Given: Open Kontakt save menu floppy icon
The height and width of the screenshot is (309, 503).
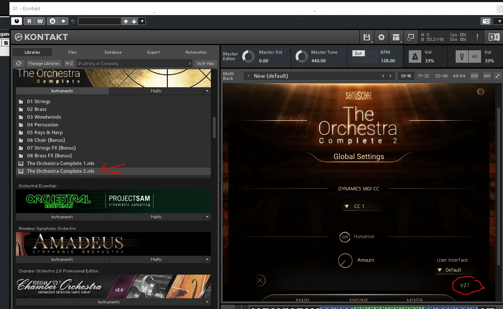Looking at the screenshot, I should pyautogui.click(x=367, y=37).
